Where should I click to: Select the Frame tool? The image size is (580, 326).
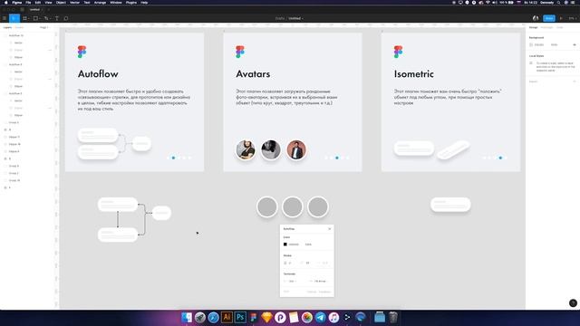coord(24,18)
